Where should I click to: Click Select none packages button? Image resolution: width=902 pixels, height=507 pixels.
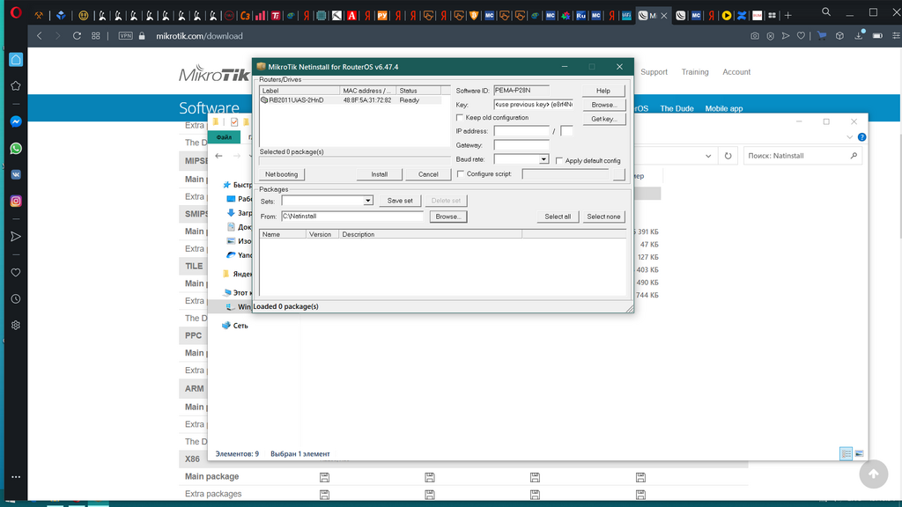coord(603,217)
